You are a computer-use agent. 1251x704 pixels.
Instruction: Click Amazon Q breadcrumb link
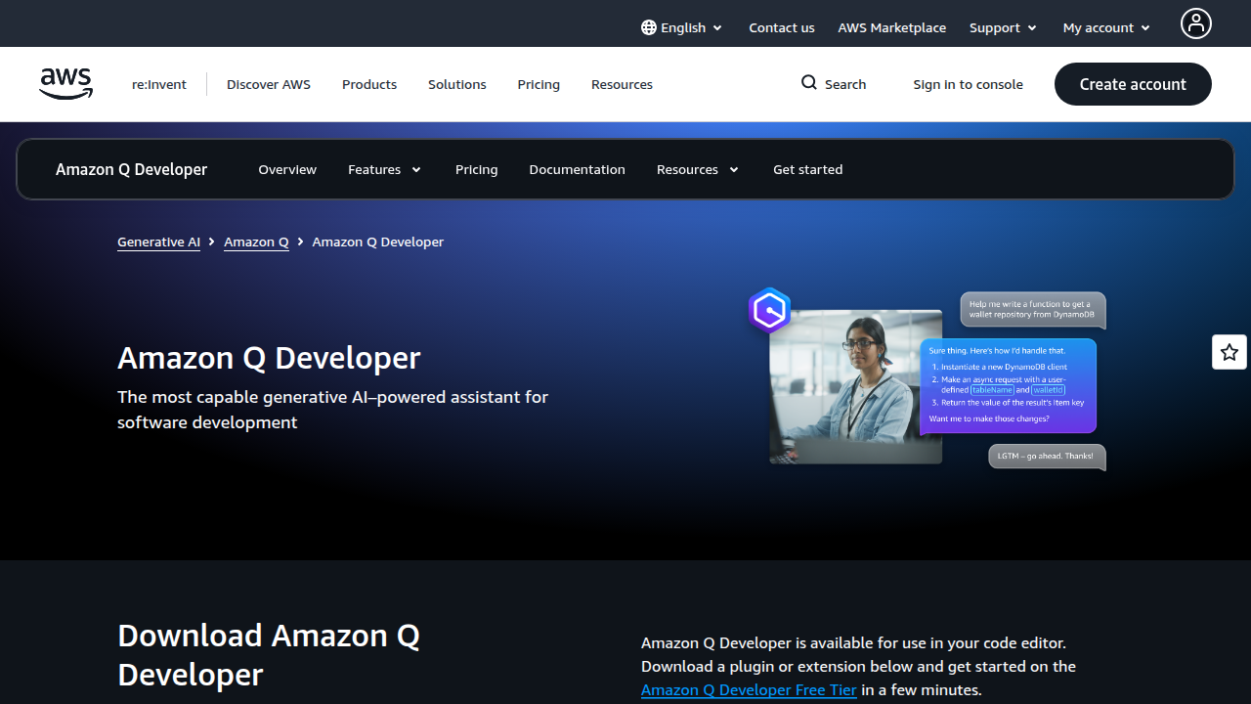point(256,242)
